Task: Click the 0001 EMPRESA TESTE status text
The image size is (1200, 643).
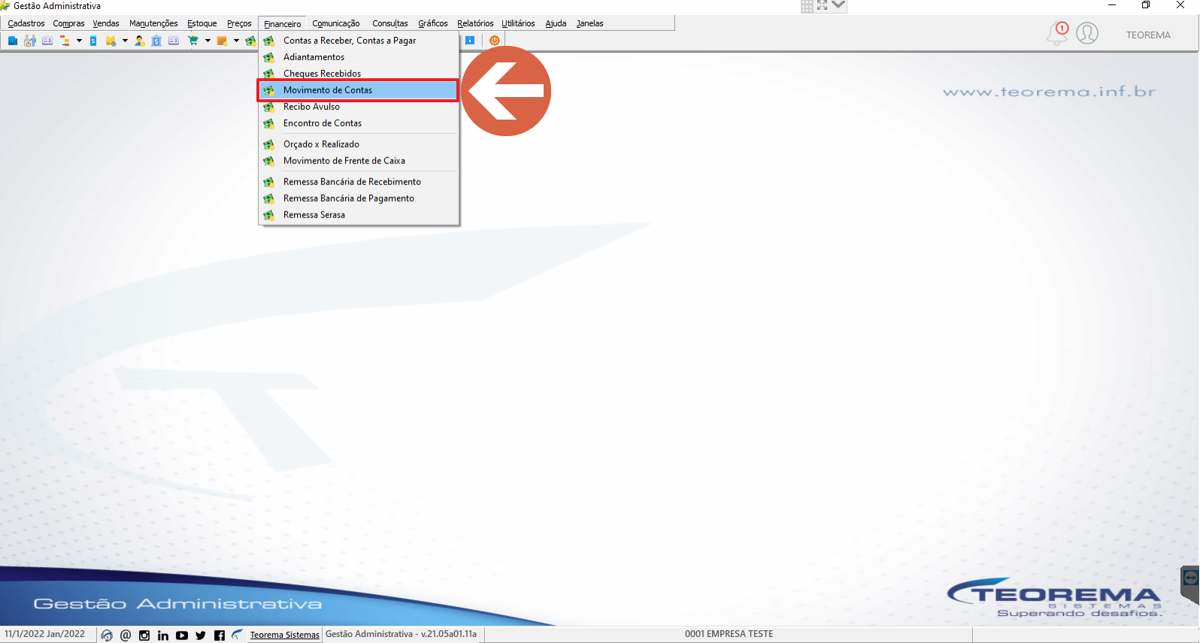Action: [729, 634]
